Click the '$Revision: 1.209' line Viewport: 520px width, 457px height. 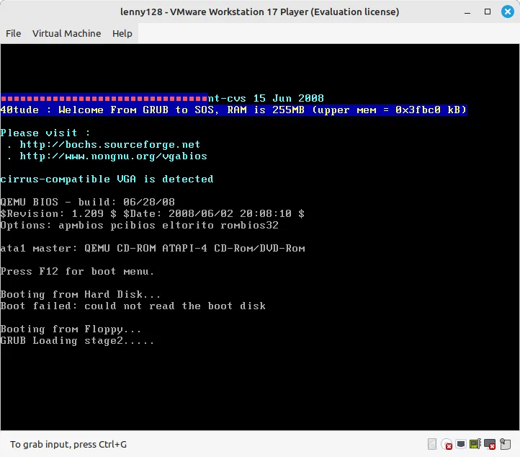point(152,214)
